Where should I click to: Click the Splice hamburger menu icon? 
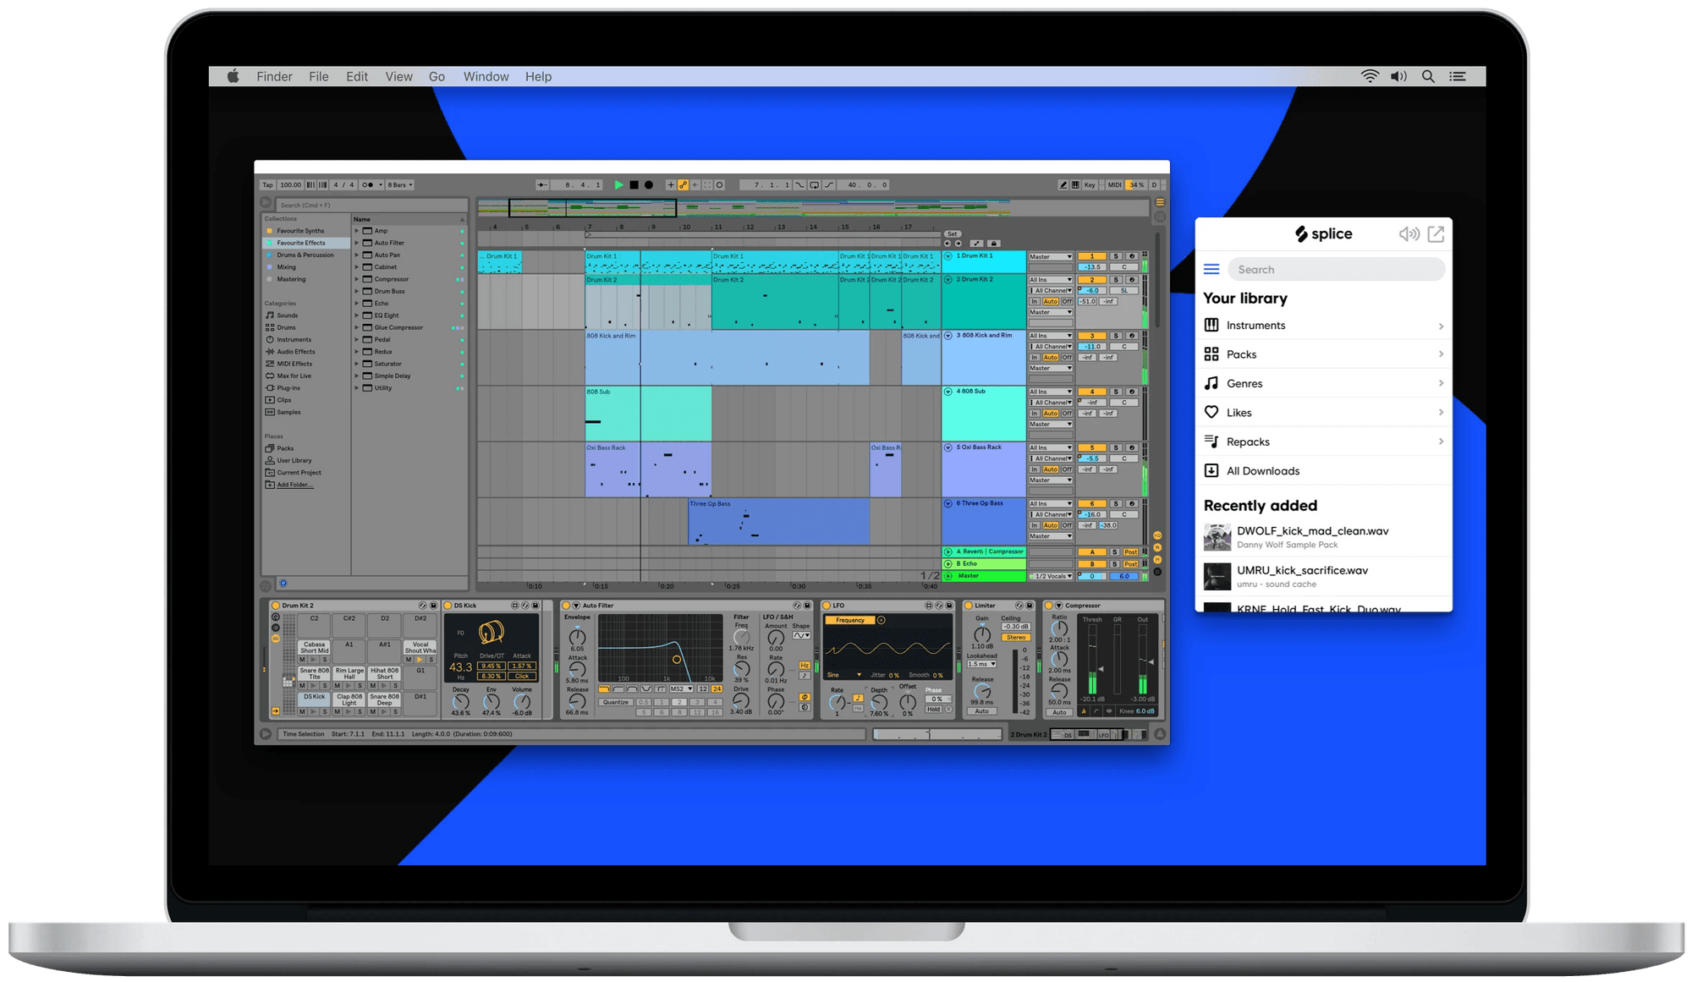coord(1212,268)
